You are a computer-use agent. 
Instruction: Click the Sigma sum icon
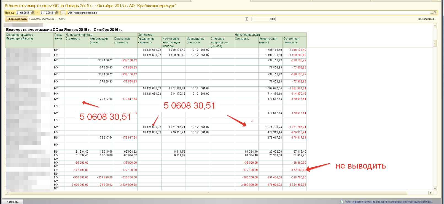247,19
